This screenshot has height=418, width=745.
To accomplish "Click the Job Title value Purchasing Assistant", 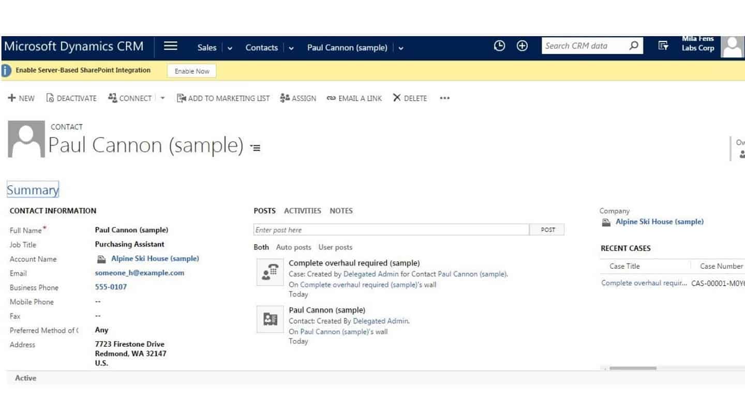I will (129, 244).
